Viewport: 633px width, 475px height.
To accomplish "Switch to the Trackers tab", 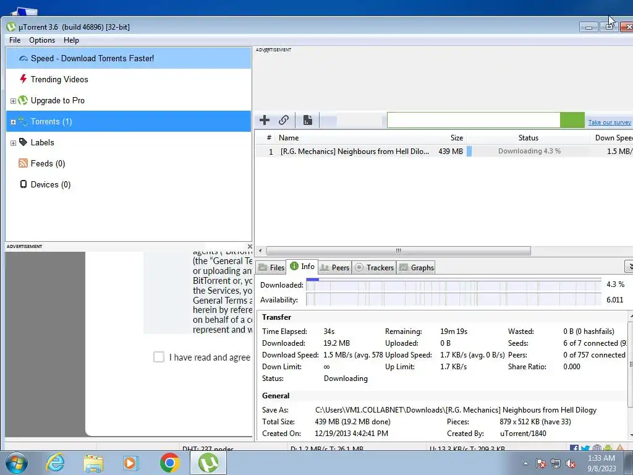I will coord(374,267).
